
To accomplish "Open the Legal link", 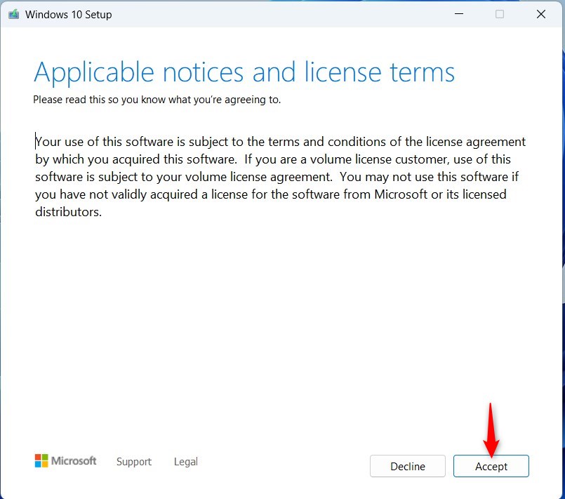I will pos(185,462).
